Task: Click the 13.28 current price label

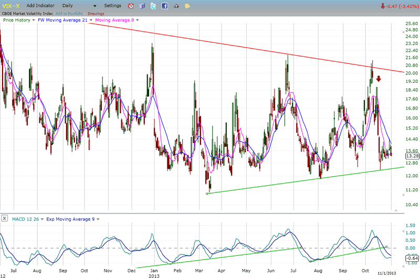Action: [x=411, y=156]
